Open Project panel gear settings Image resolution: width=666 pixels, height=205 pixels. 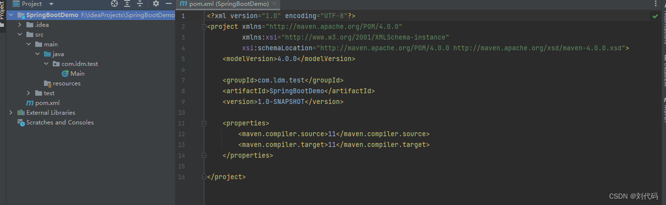156,3
